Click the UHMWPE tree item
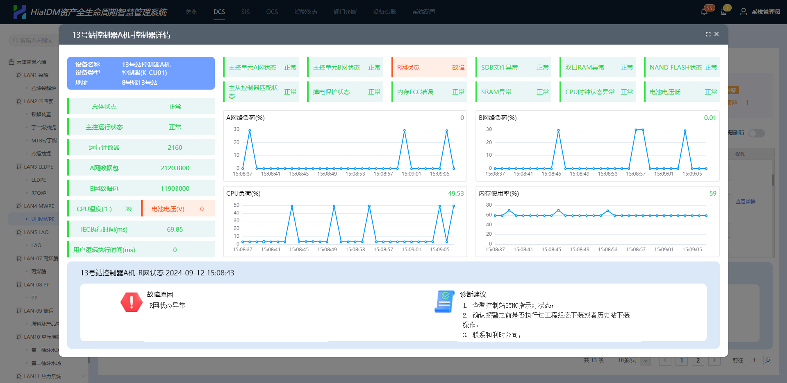Image resolution: width=787 pixels, height=383 pixels. (43, 219)
